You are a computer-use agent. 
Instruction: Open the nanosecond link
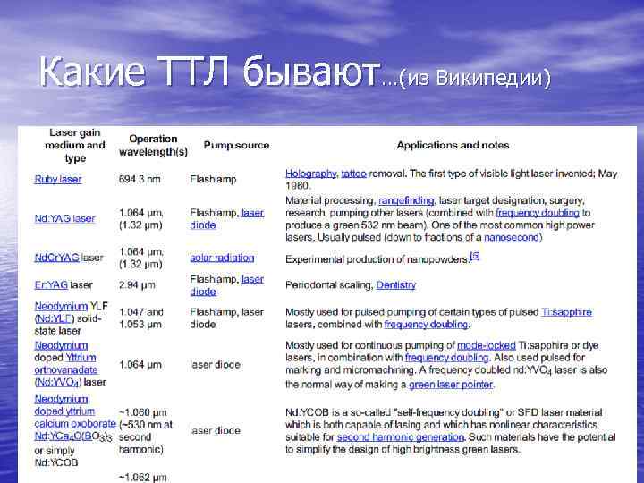pos(513,237)
